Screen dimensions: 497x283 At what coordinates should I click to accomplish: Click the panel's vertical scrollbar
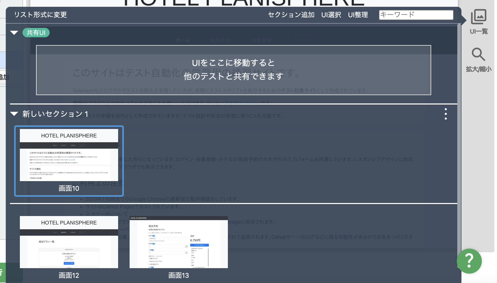click(x=459, y=146)
